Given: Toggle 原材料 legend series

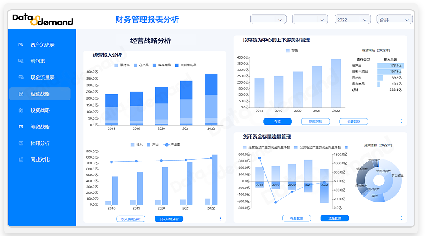Looking at the screenshot, I should pos(122,65).
